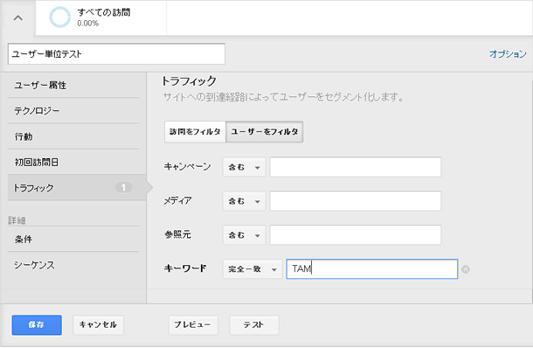Viewport: 533px width, 348px height.
Task: Select トラフィック in the sidebar
Action: coord(77,187)
